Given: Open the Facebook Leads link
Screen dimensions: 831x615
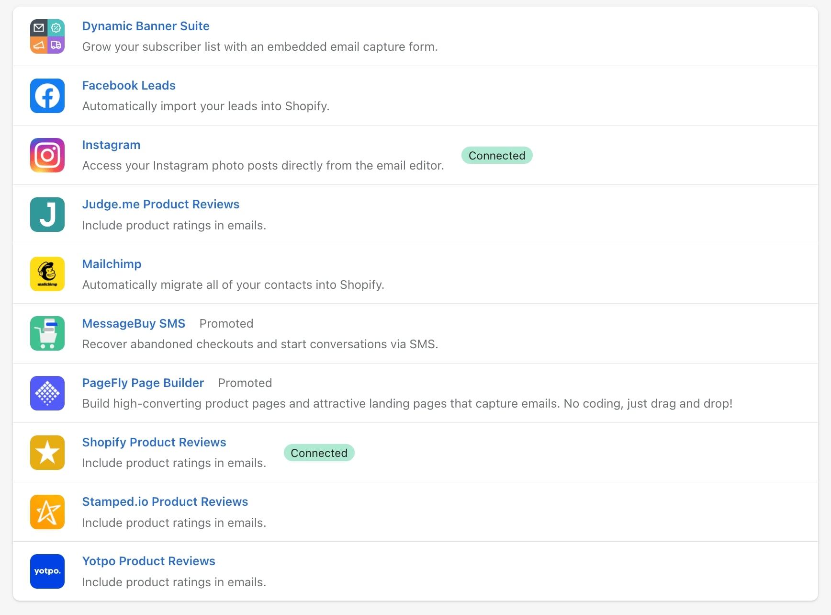Looking at the screenshot, I should pyautogui.click(x=129, y=85).
